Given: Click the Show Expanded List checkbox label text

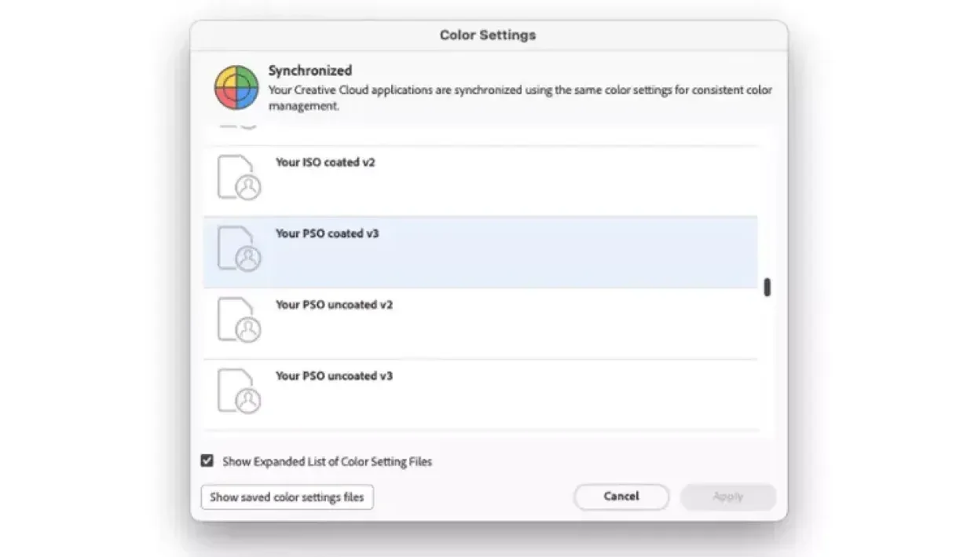Looking at the screenshot, I should click(327, 462).
